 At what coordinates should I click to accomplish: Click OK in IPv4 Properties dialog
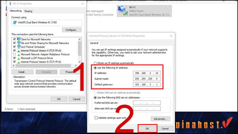point(147,129)
